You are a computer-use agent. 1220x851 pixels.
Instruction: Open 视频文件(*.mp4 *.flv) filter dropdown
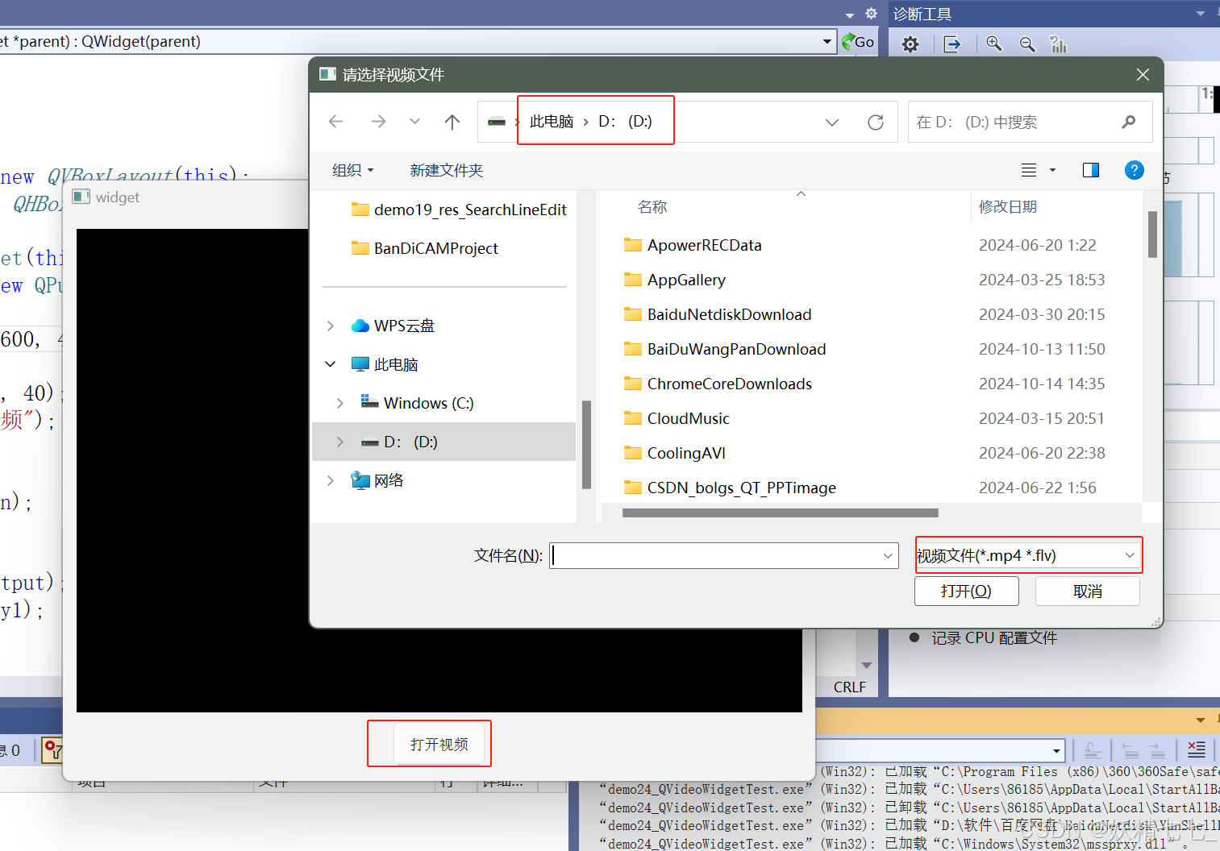(1028, 555)
